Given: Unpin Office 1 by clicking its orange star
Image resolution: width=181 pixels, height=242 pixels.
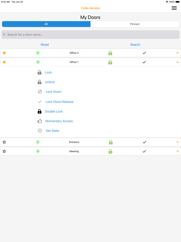Looking at the screenshot, I should pyautogui.click(x=4, y=62).
